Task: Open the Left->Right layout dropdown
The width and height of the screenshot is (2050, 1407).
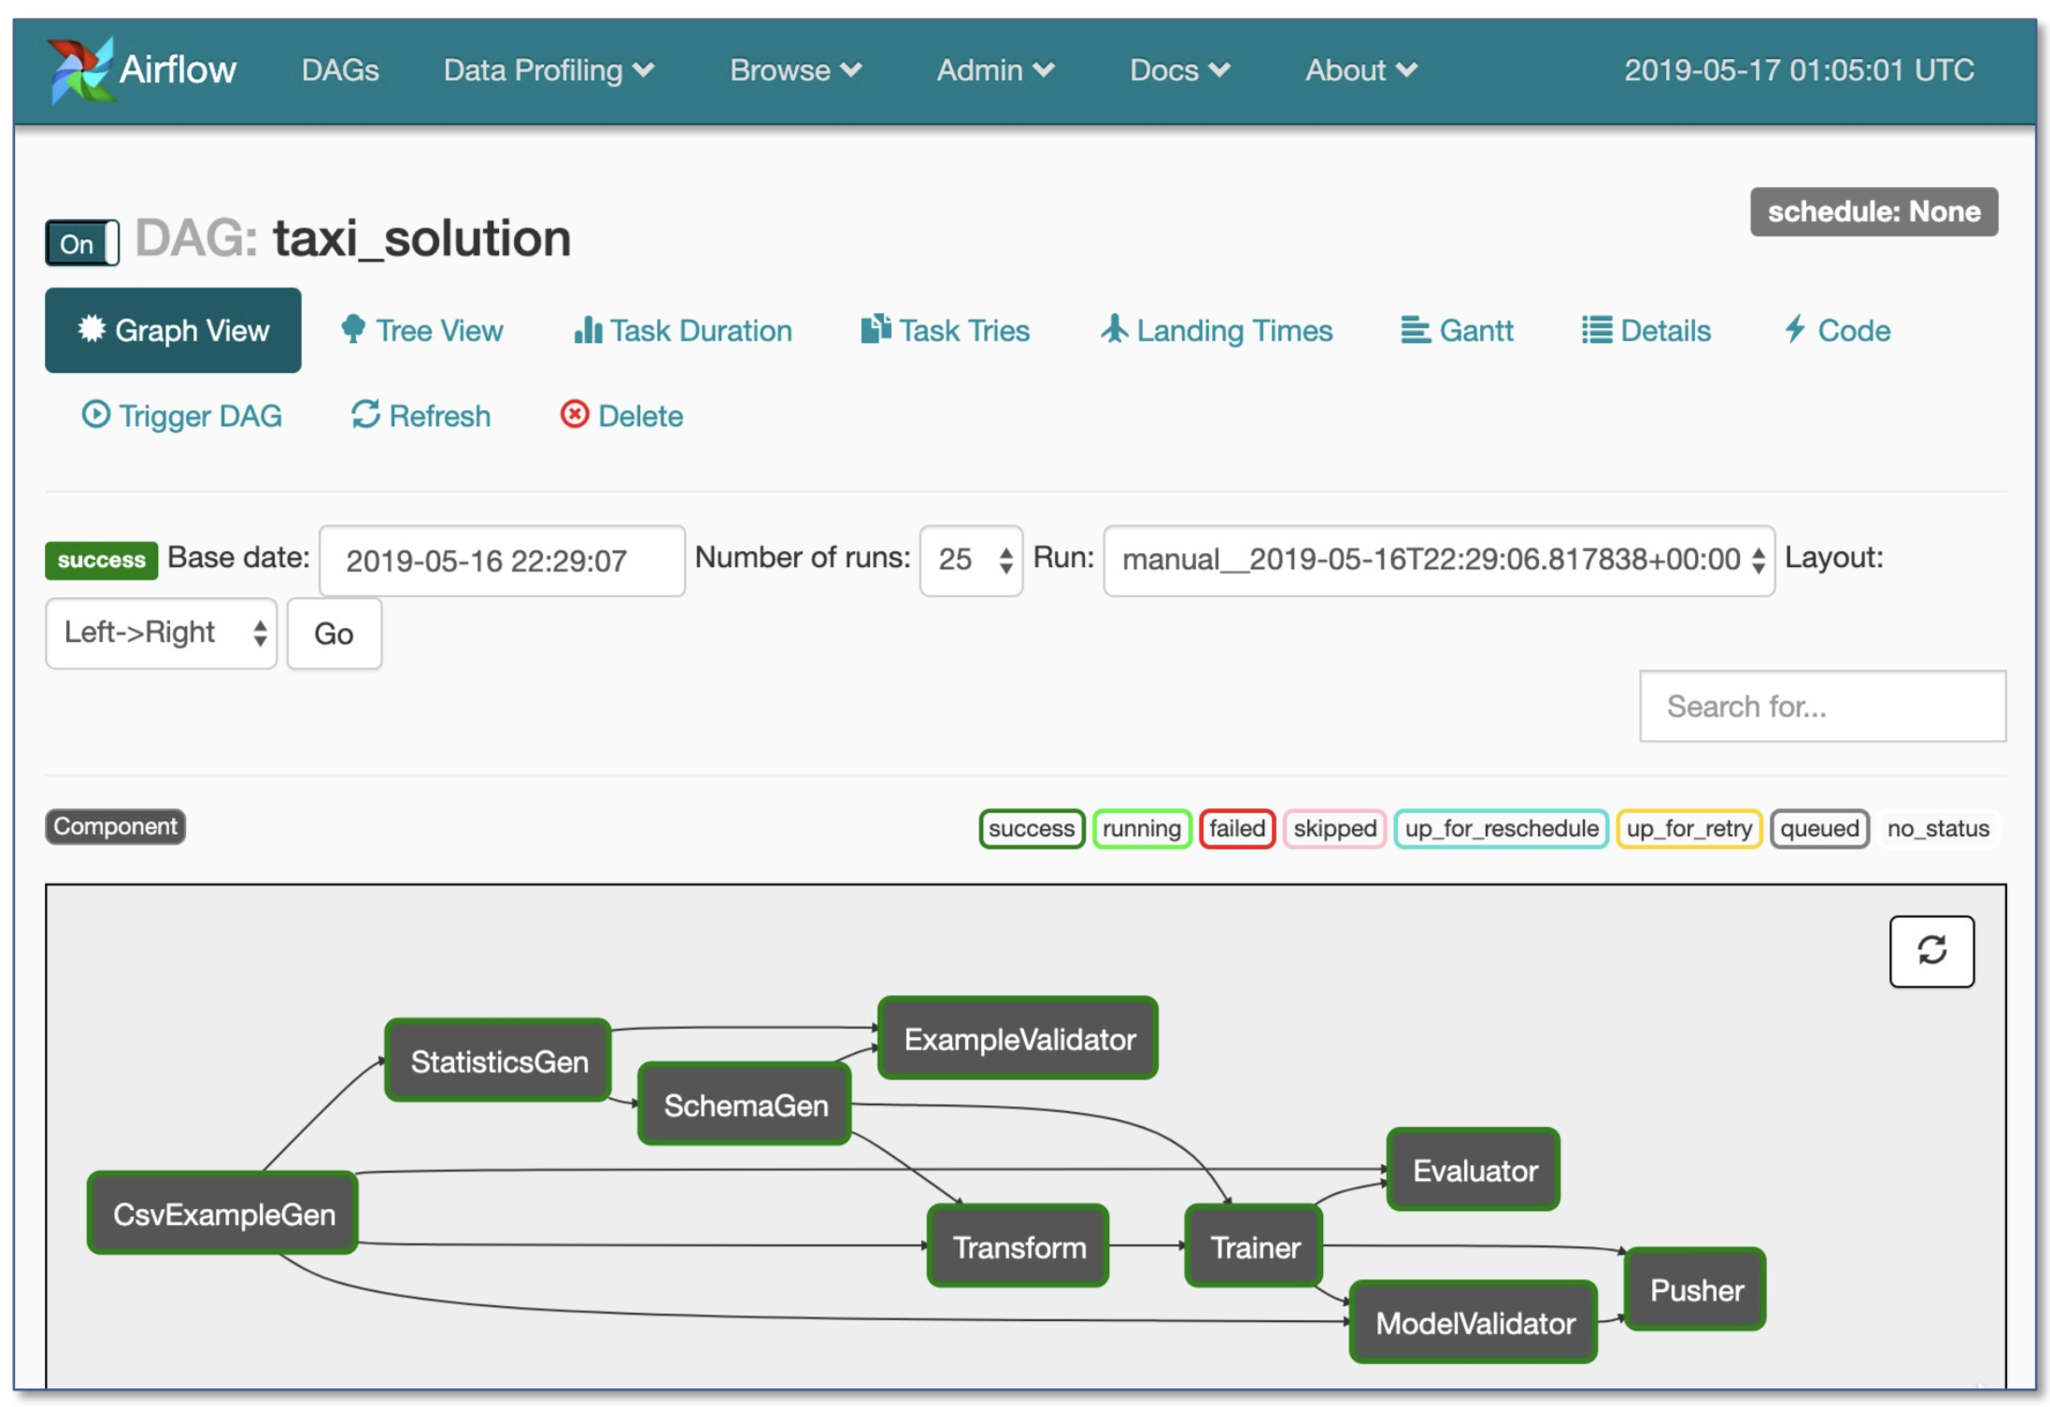Action: [161, 632]
